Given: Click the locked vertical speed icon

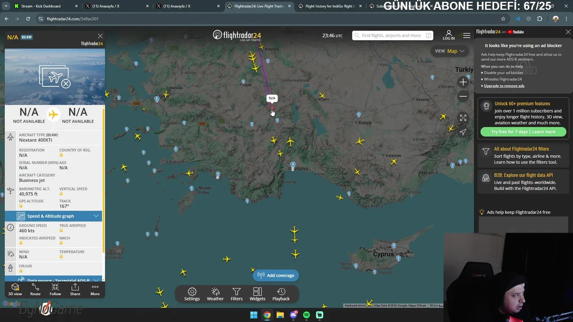Looking at the screenshot, I should 61,194.
